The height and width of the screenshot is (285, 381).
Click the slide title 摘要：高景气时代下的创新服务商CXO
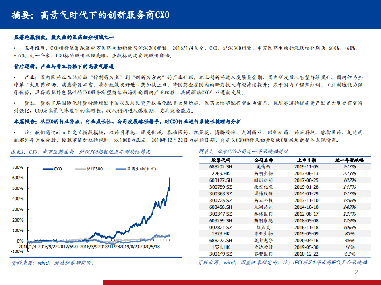tap(91, 14)
